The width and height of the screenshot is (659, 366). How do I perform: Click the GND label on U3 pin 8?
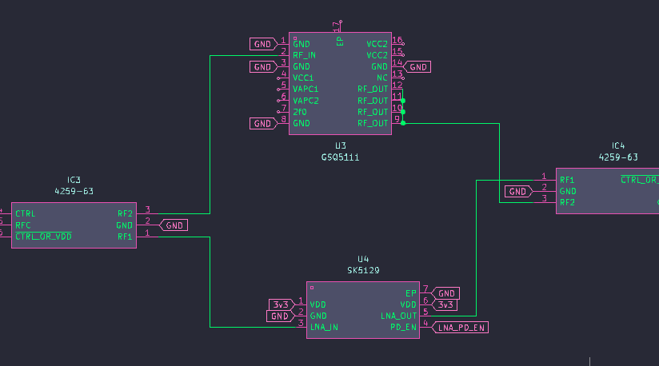[x=262, y=123]
